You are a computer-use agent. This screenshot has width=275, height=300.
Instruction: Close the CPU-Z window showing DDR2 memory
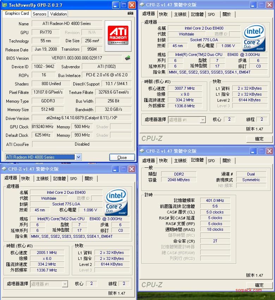[269, 151]
